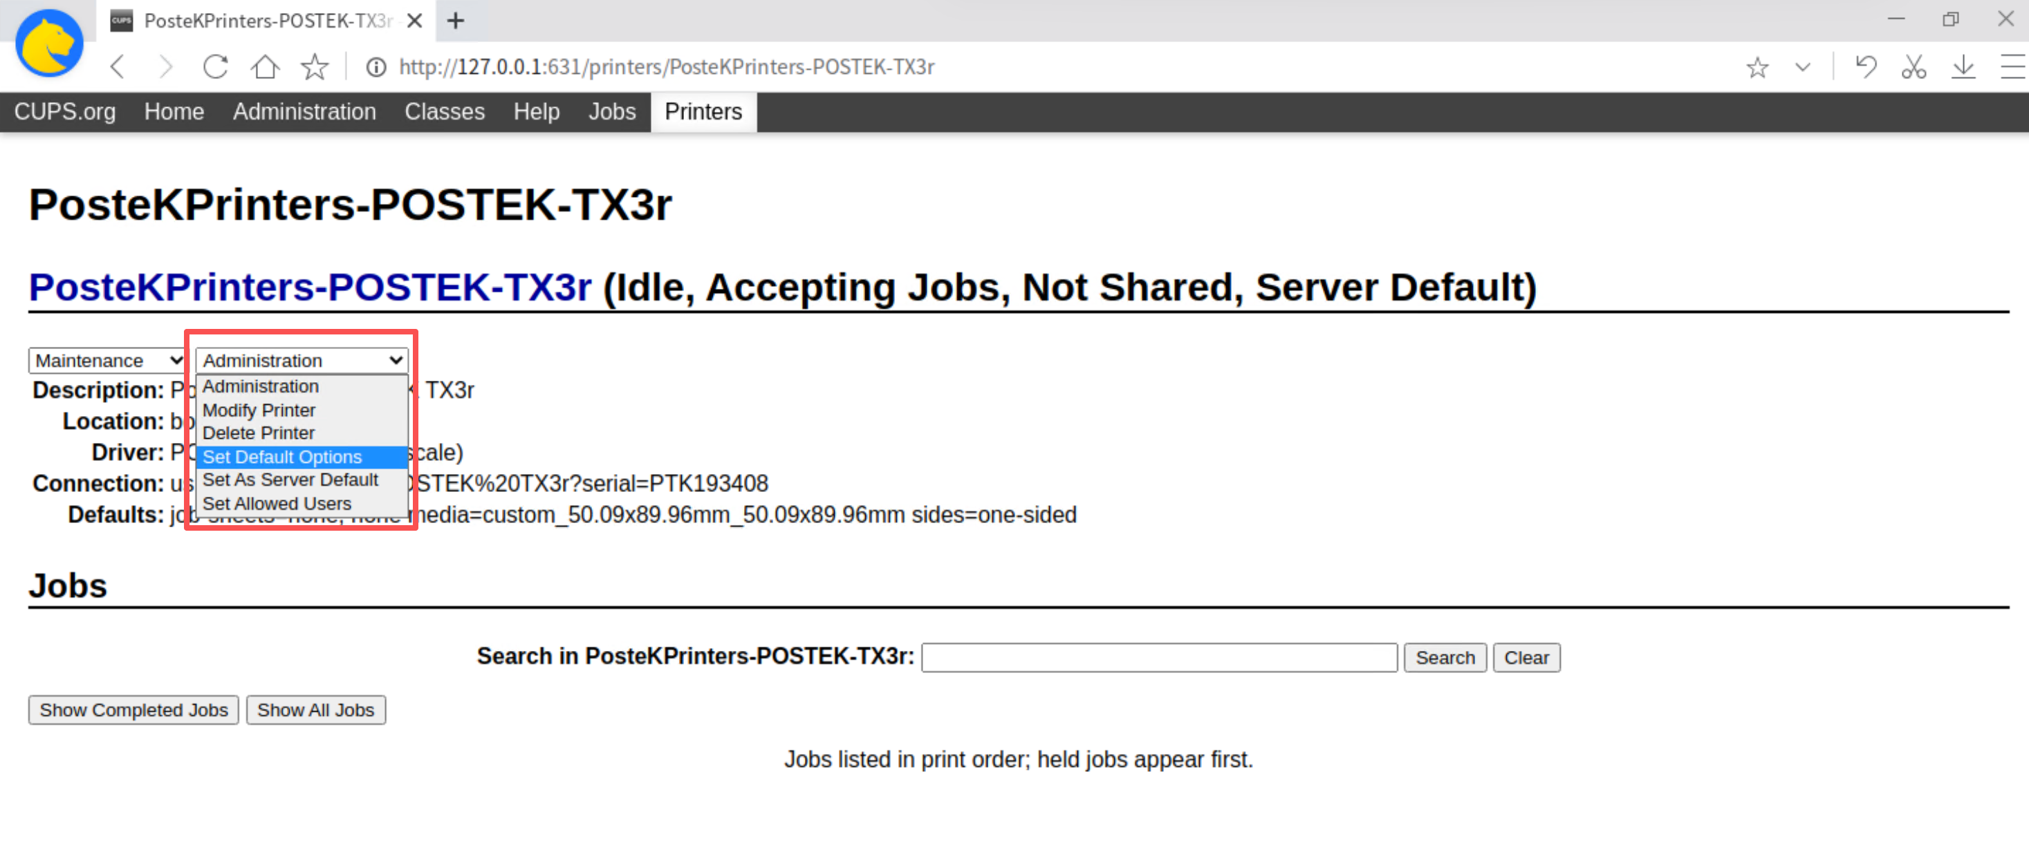Click the Clear button
The image size is (2029, 861).
(1526, 657)
